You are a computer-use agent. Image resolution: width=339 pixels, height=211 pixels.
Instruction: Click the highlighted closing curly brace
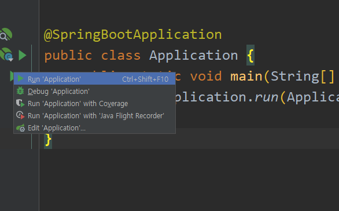(48, 140)
